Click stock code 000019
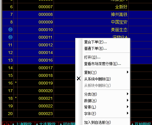 click(x=46, y=83)
